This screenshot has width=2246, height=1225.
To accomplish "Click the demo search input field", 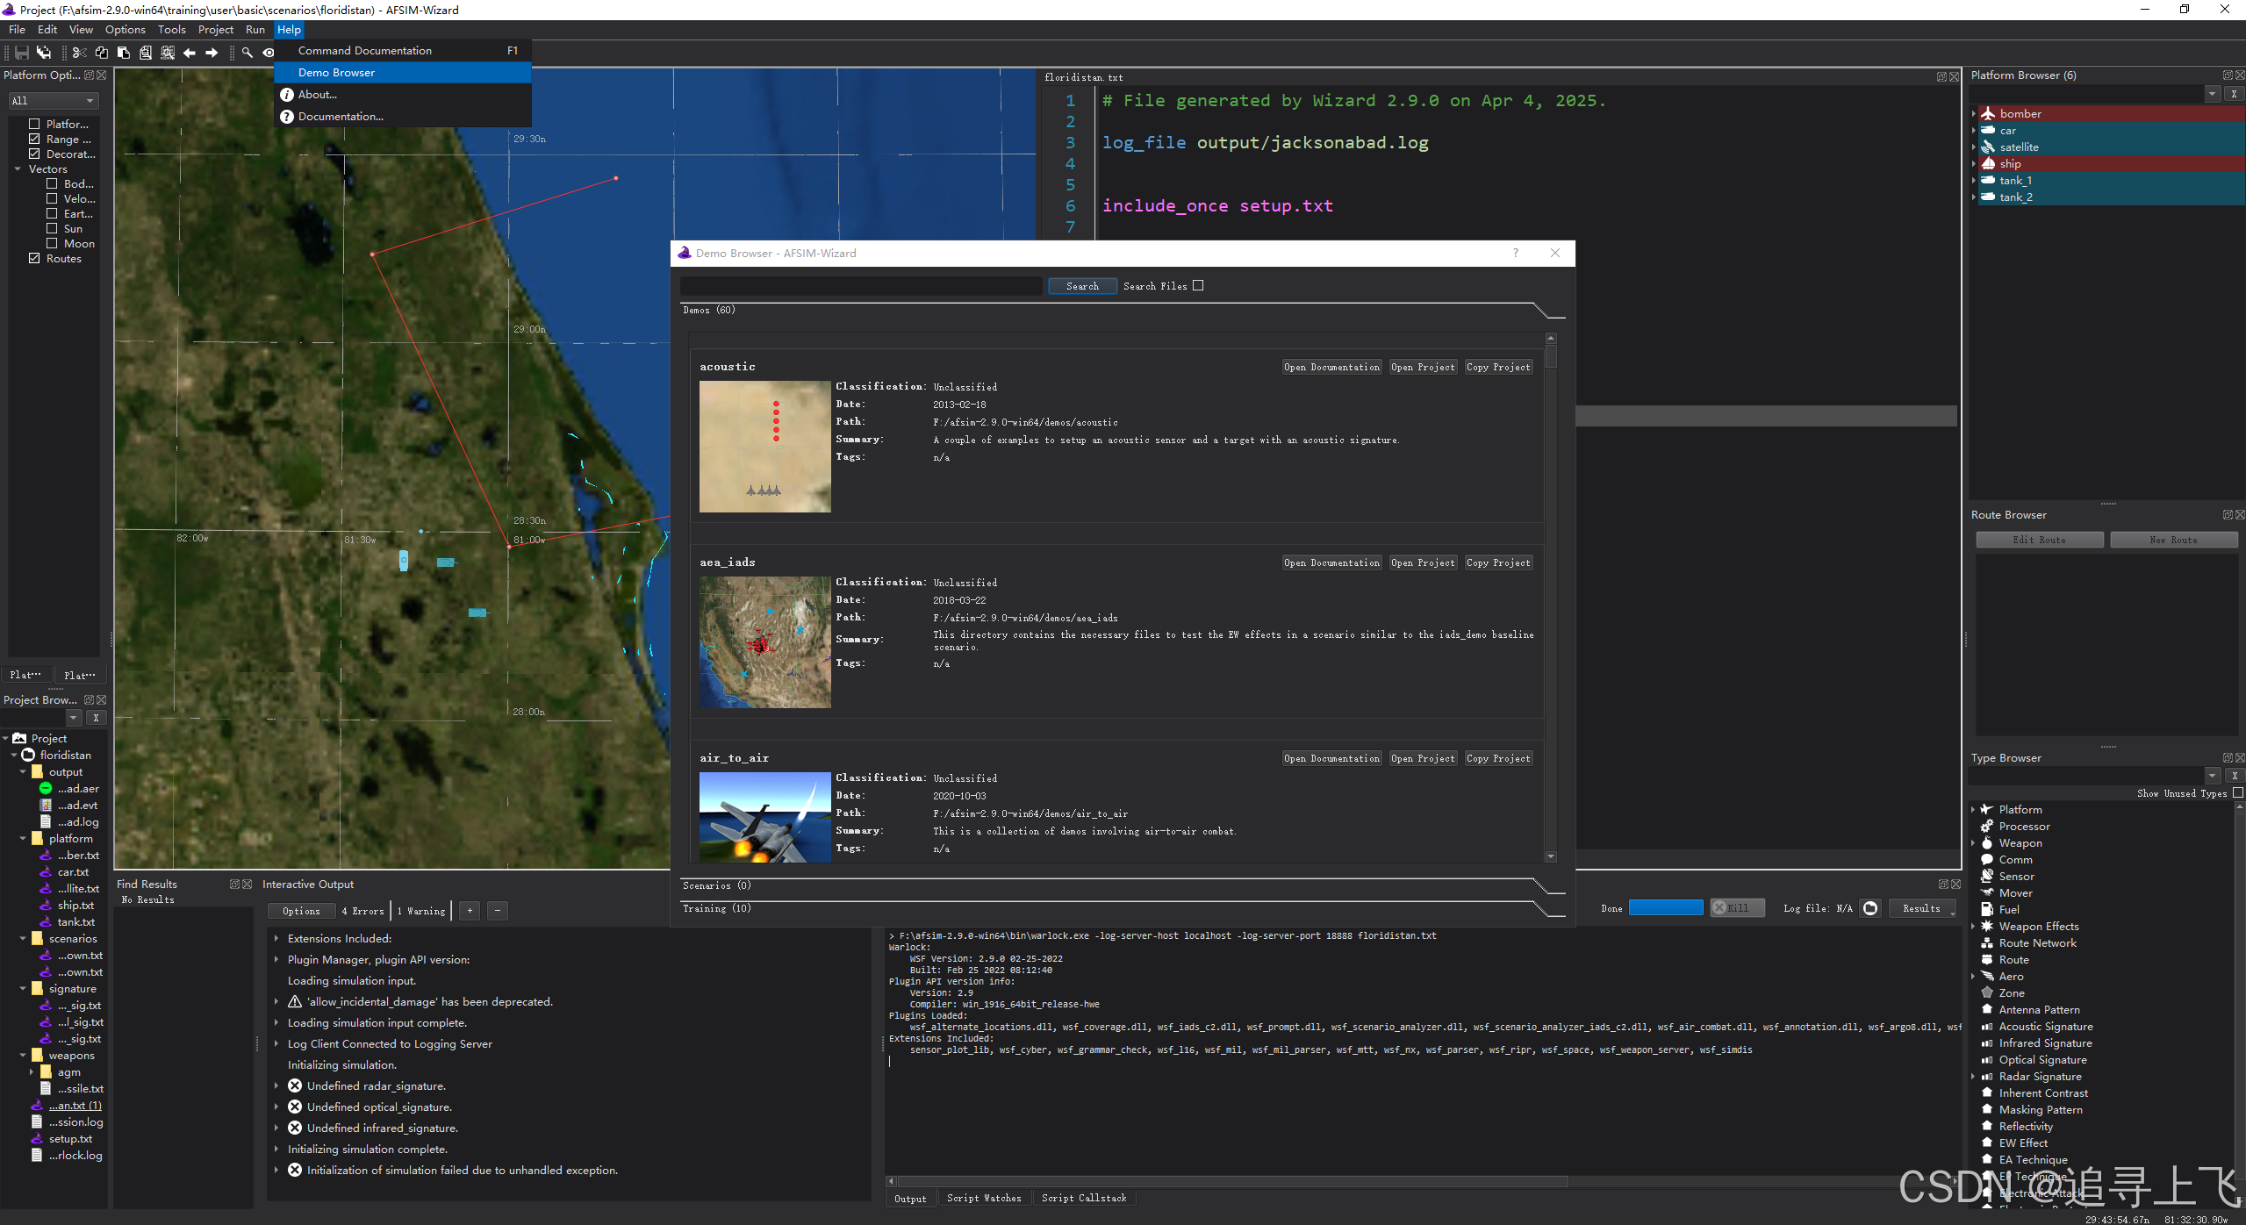I will click(861, 286).
